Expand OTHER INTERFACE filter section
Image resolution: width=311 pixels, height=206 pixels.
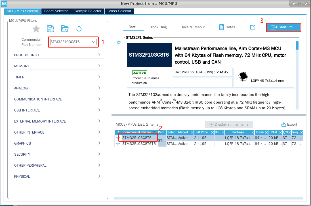tap(58, 132)
